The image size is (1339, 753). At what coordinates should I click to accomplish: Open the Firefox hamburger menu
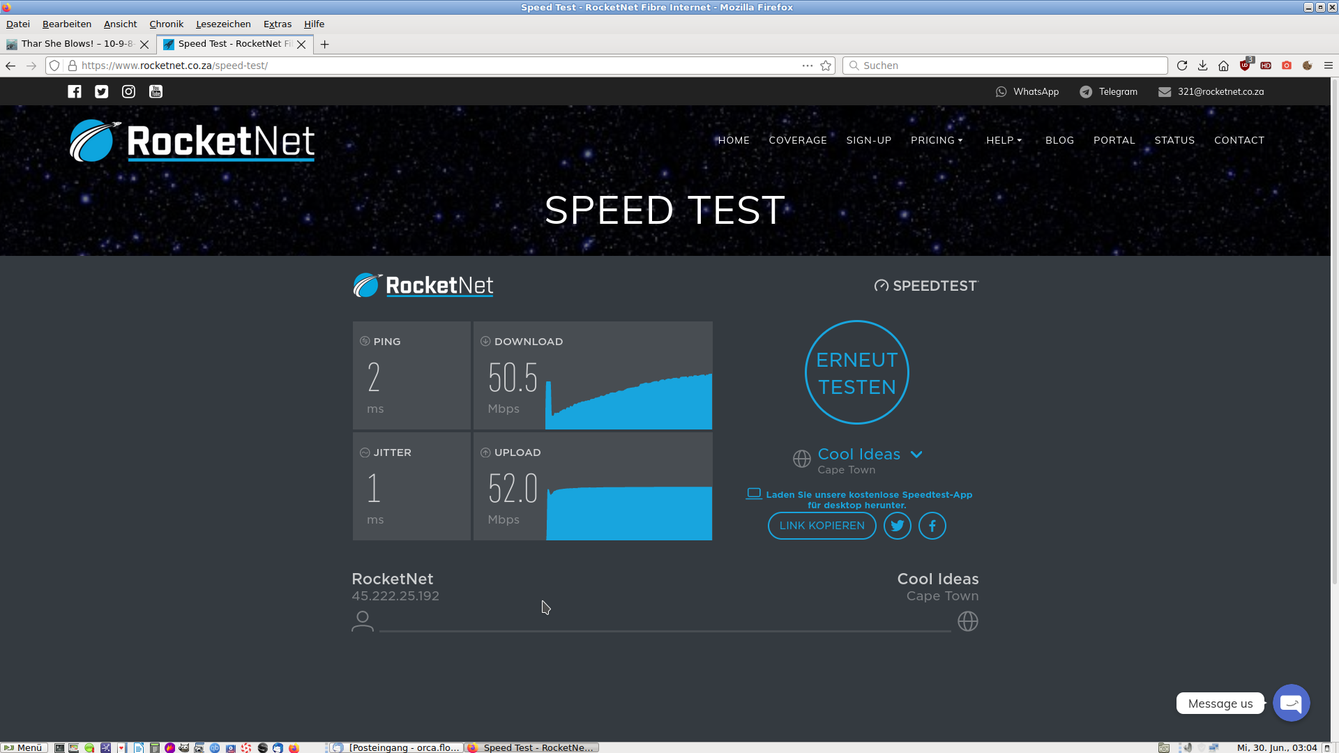(1329, 66)
